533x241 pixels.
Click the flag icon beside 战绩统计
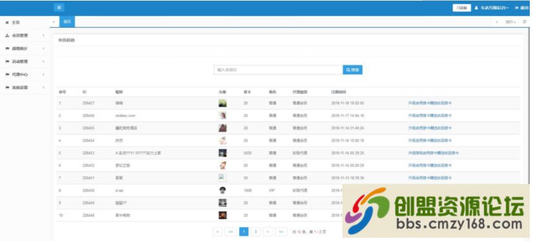point(7,48)
